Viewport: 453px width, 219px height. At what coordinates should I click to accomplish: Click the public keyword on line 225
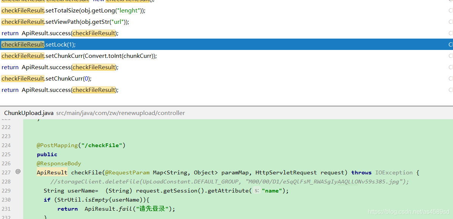47,155
